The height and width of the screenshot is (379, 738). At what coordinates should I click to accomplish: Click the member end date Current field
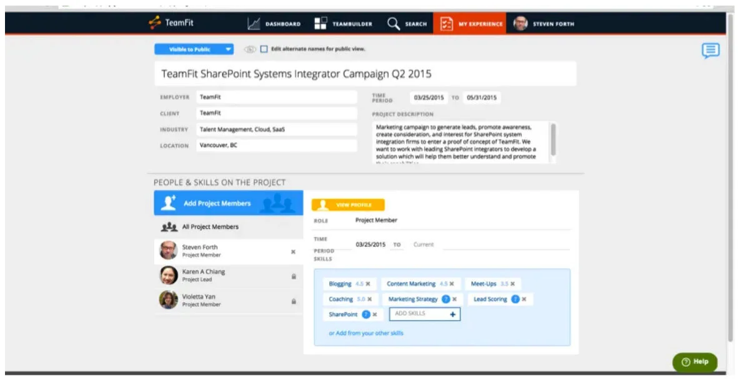coord(423,245)
